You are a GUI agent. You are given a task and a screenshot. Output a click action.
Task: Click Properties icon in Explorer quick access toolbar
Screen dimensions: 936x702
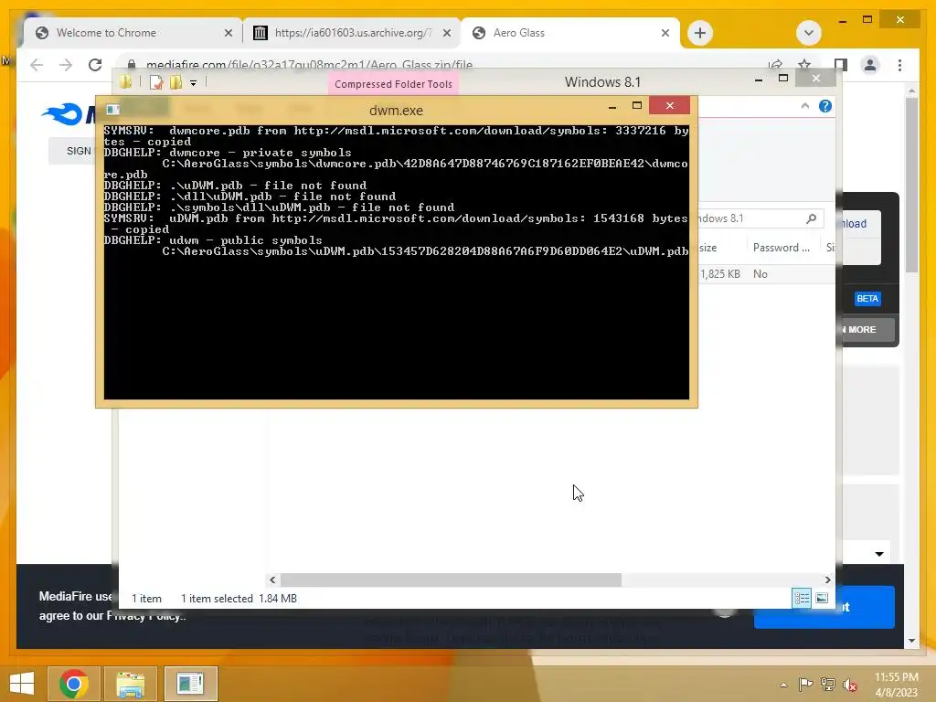coord(155,82)
